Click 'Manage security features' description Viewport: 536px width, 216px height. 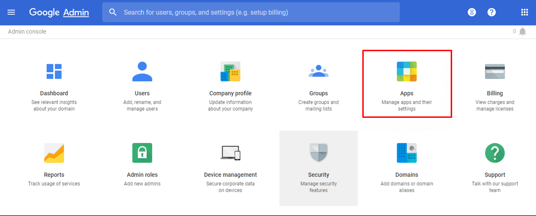coord(319,187)
